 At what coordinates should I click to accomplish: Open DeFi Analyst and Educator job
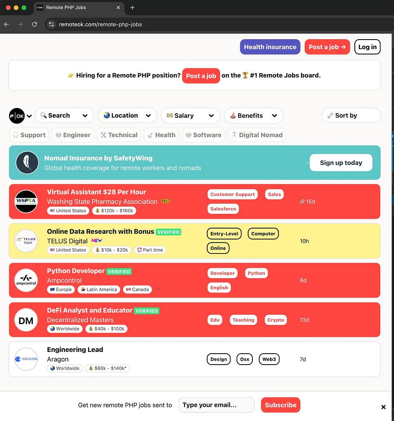click(x=89, y=310)
